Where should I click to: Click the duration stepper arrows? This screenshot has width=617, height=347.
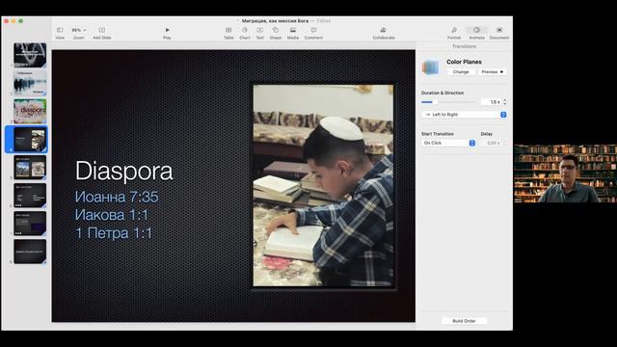505,102
